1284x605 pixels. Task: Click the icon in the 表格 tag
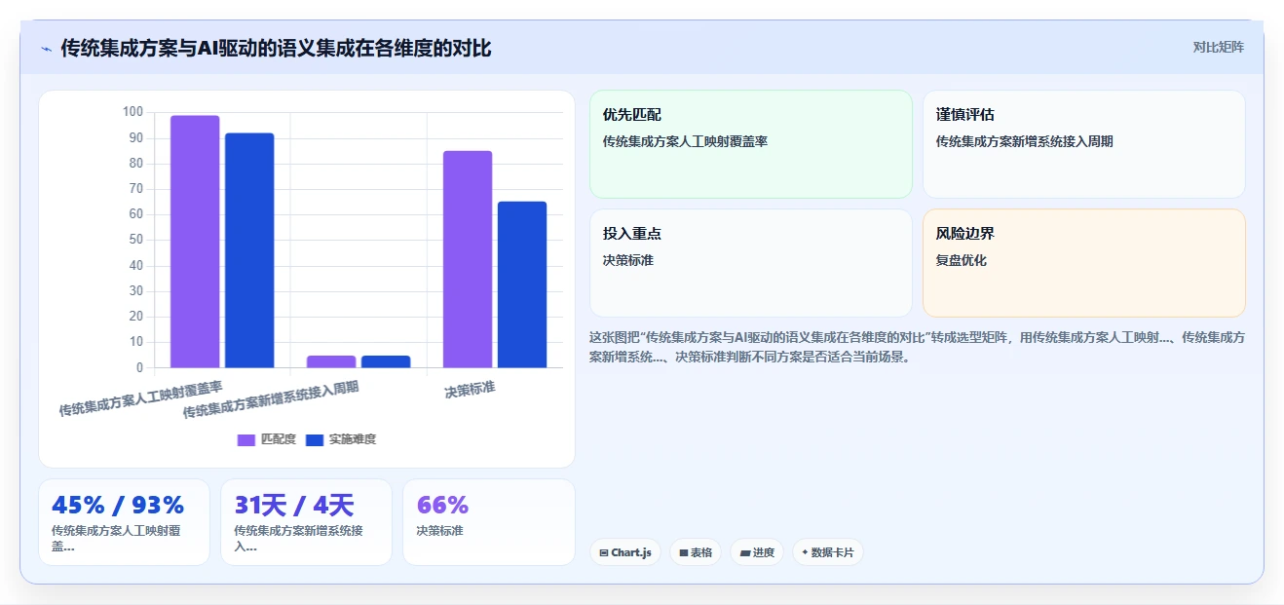[x=684, y=552]
